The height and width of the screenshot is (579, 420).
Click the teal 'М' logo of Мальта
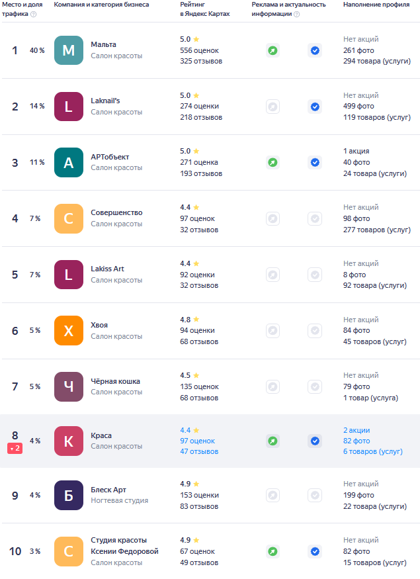point(69,50)
